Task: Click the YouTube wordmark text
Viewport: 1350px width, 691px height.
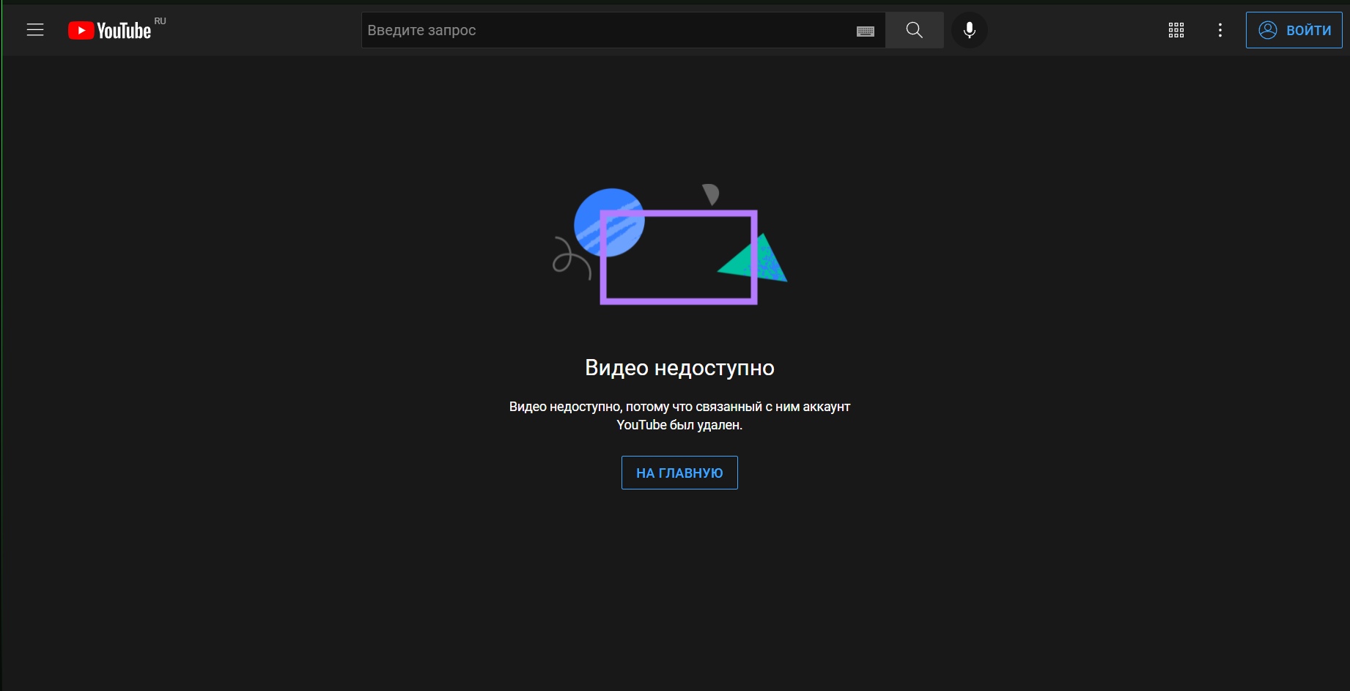Action: (124, 31)
